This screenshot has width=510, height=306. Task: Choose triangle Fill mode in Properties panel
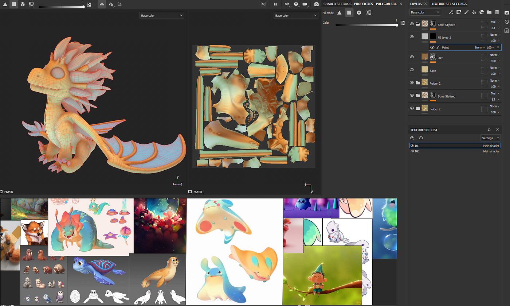339,13
